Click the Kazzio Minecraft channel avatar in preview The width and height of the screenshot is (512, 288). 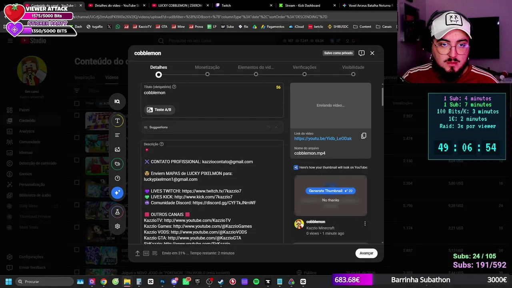(x=299, y=224)
